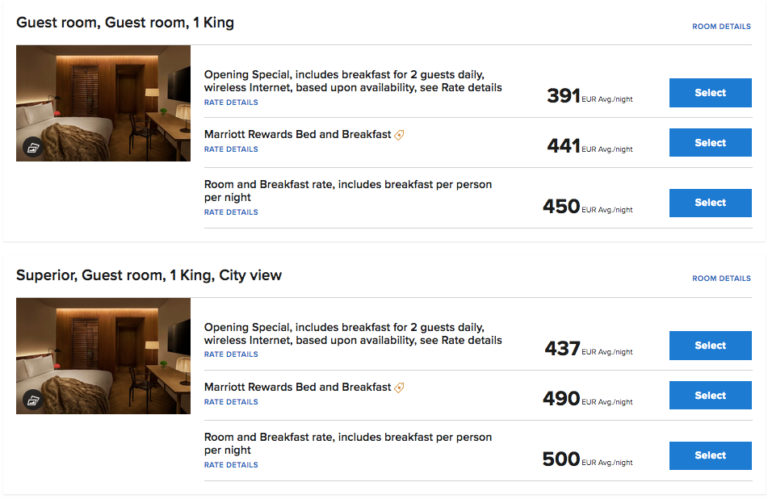
Task: Select the 450 EUR Room and Breakfast rate
Action: [x=710, y=203]
